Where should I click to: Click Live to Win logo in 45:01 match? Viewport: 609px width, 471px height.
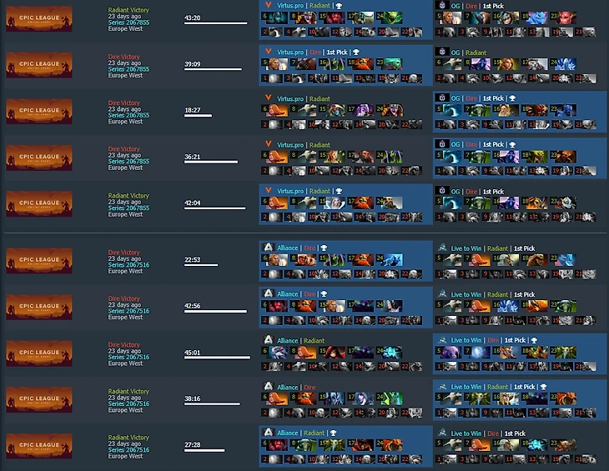click(442, 340)
